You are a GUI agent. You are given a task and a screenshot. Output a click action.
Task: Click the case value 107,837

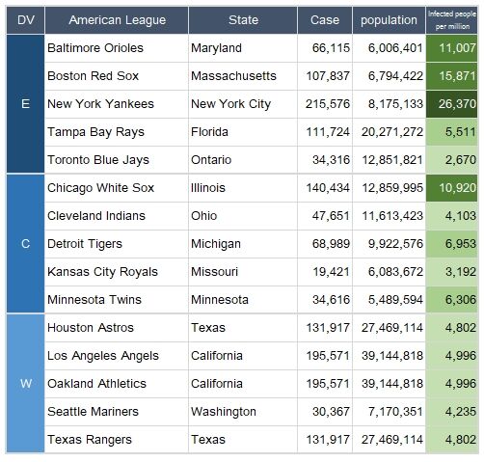(325, 76)
